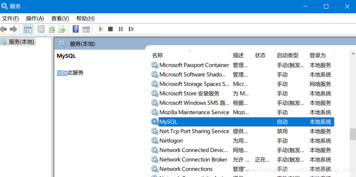Open the 查看(V) menu
The width and height of the screenshot is (356, 177).
click(60, 18)
